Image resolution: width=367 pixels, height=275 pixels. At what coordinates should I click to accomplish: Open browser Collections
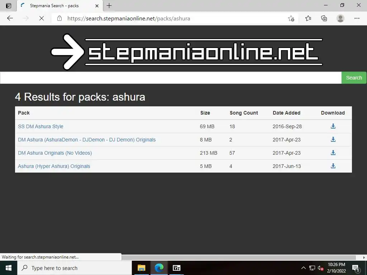coord(324,18)
